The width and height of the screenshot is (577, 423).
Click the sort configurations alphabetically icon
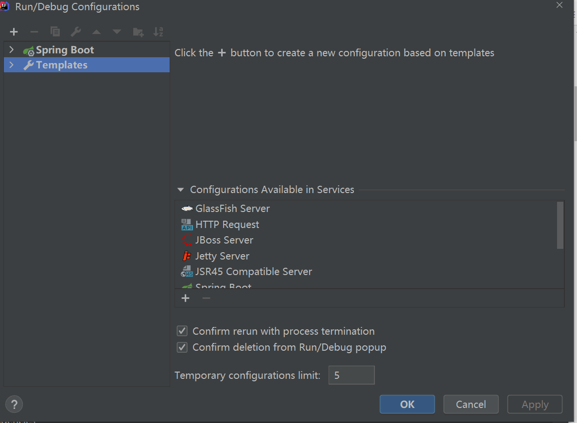click(158, 32)
